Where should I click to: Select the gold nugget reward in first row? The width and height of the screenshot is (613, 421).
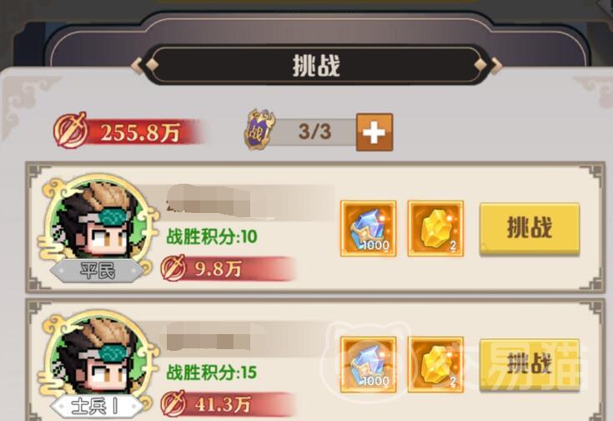click(x=435, y=229)
